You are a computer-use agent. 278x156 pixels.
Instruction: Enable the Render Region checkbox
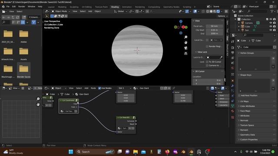point(207,46)
